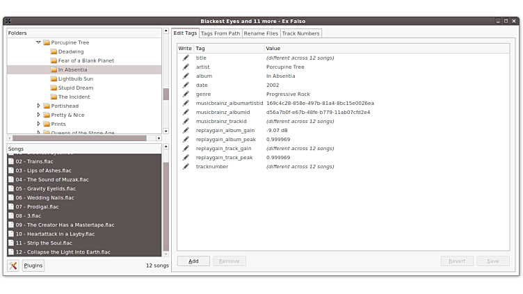Image resolution: width=523 pixels, height=294 pixels.
Task: Click the folder tree horizontal scrollbar thumb
Action: pyautogui.click(x=79, y=138)
